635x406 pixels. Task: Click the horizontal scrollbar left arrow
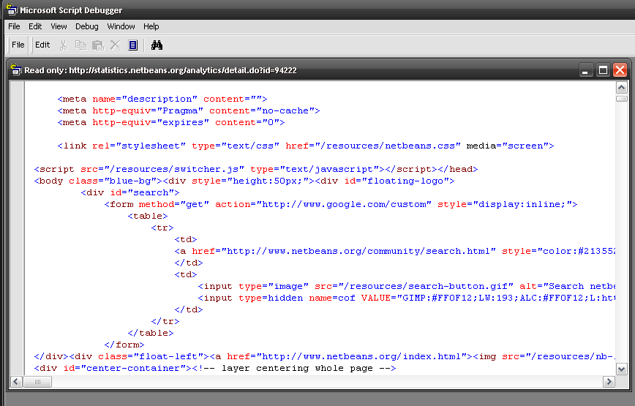(16, 382)
